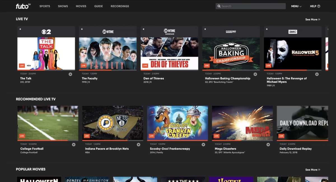Open the fuboTV home logo
This screenshot has width=336, height=182.
(22, 6)
